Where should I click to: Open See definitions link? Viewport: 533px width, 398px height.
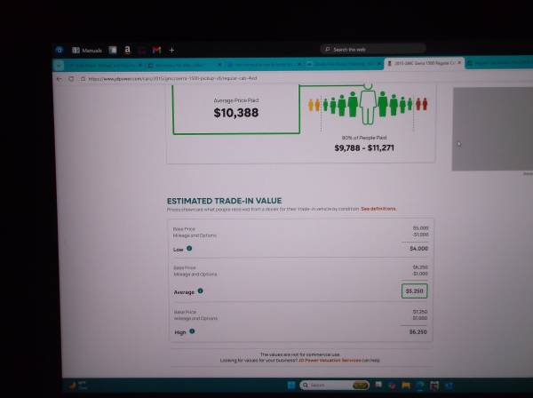tap(378, 209)
